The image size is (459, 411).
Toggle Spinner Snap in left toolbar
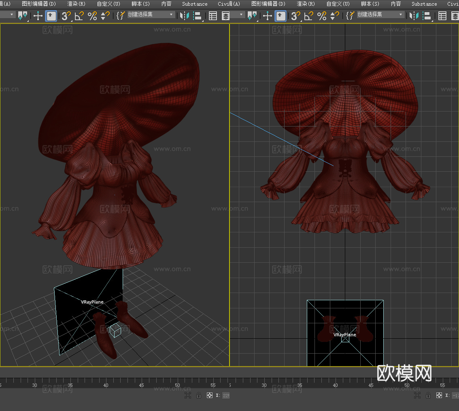click(x=105, y=16)
